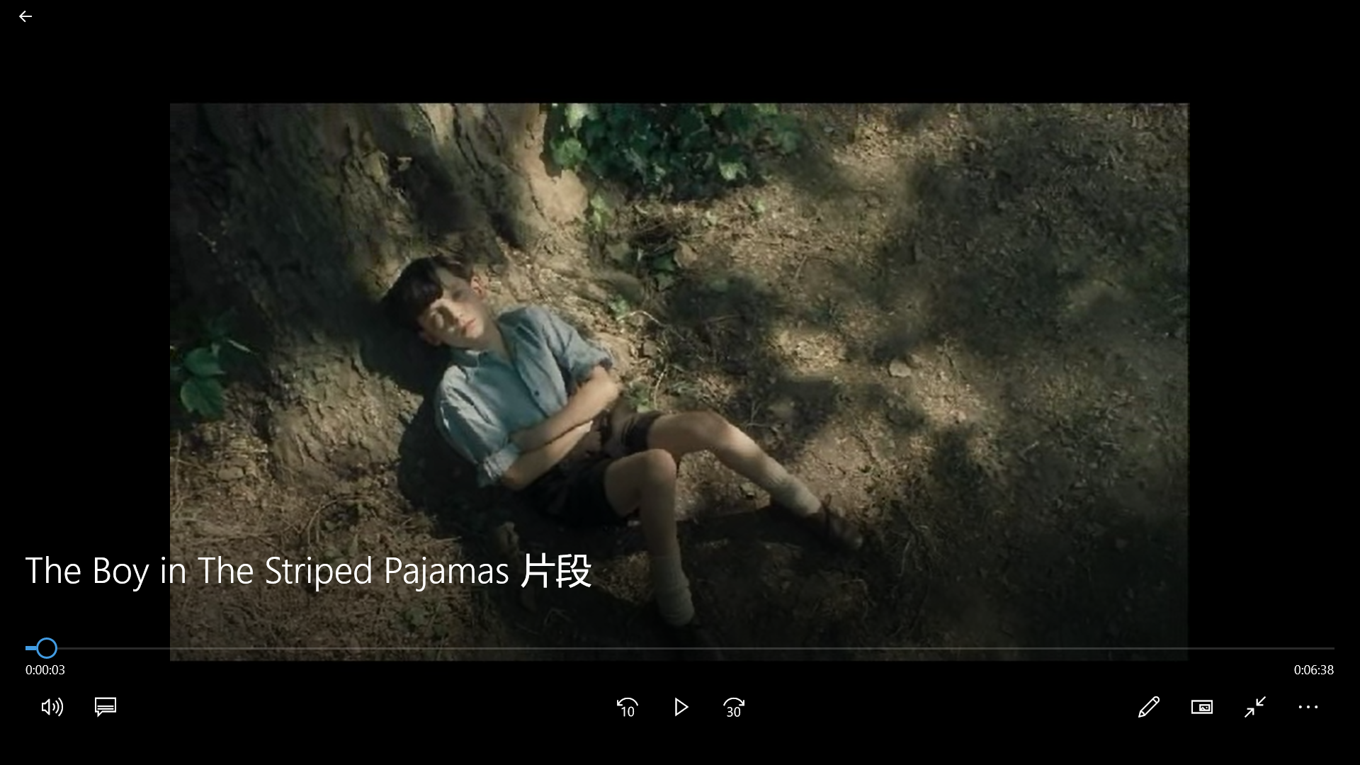Open the pencil edit options

(x=1149, y=707)
